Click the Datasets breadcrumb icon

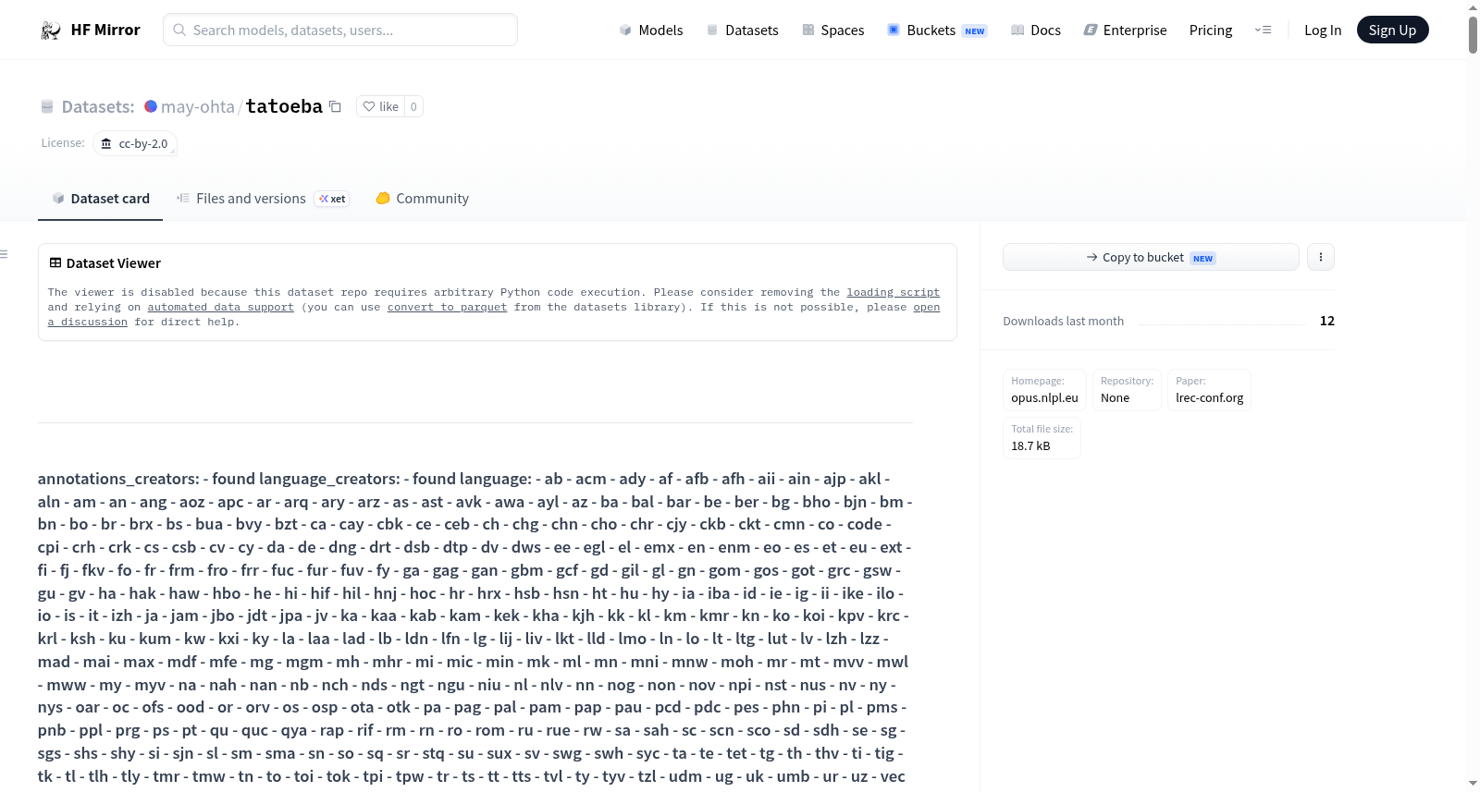pyautogui.click(x=47, y=107)
